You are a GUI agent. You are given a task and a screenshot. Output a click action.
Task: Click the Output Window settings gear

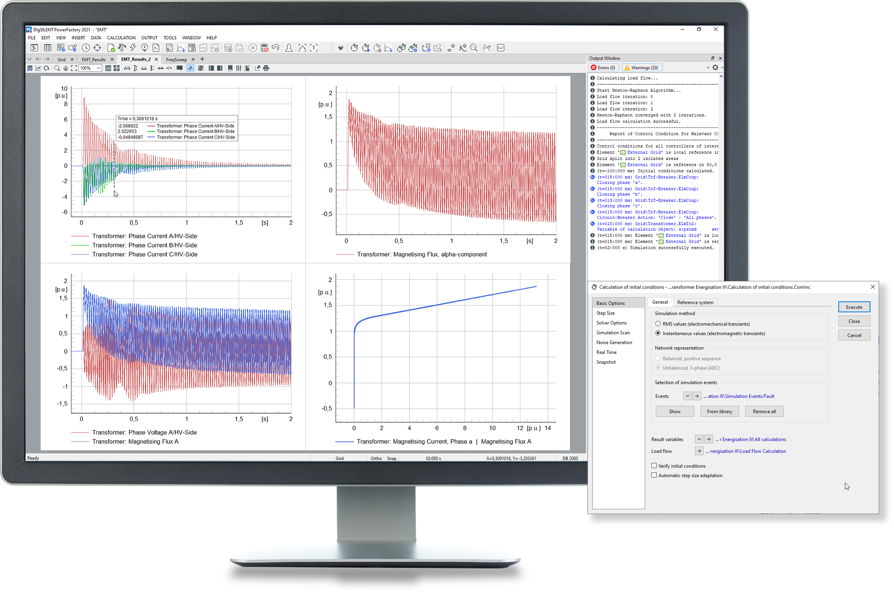coord(715,67)
